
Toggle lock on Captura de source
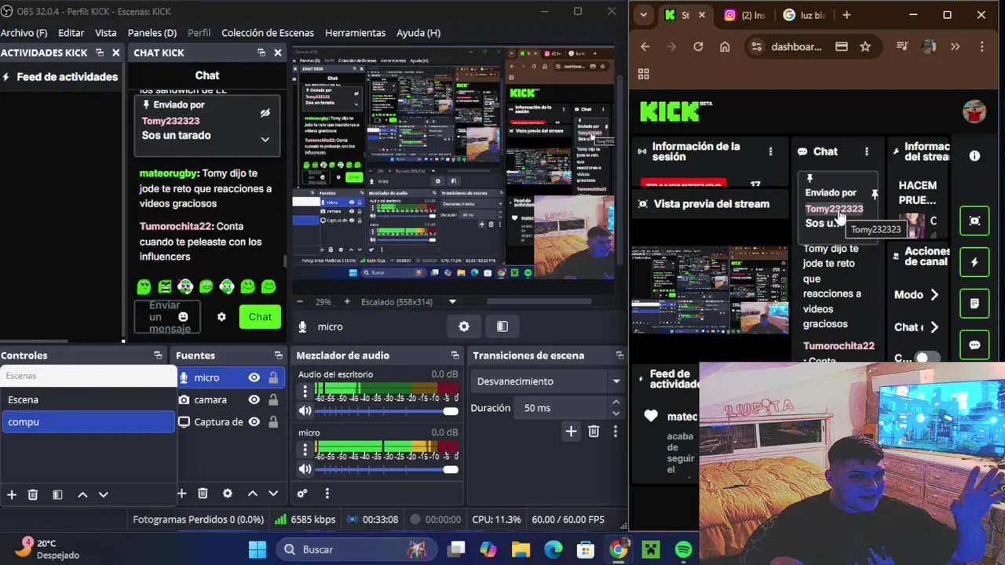(273, 421)
